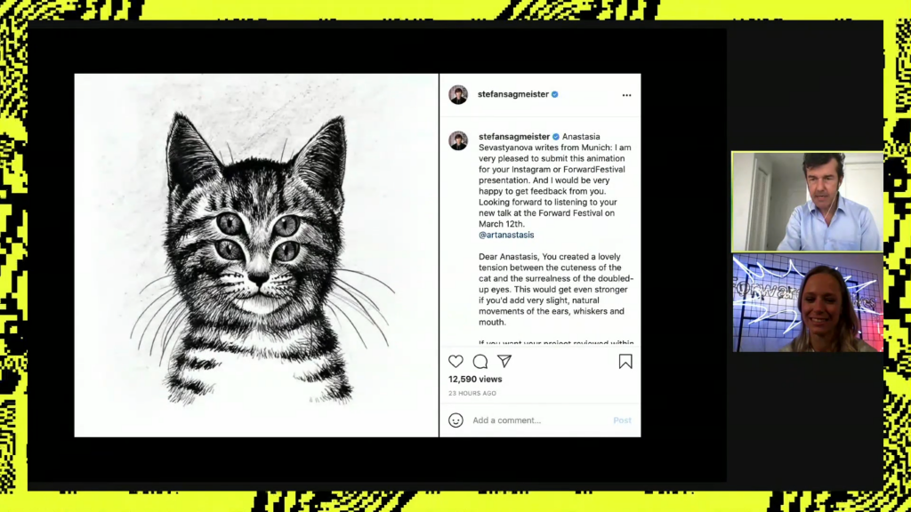Open the emoji picker smiley icon
The width and height of the screenshot is (911, 512).
pyautogui.click(x=455, y=420)
